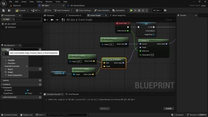Open Class Defaults
This screenshot has width=208, height=117.
pyautogui.click(x=102, y=10)
